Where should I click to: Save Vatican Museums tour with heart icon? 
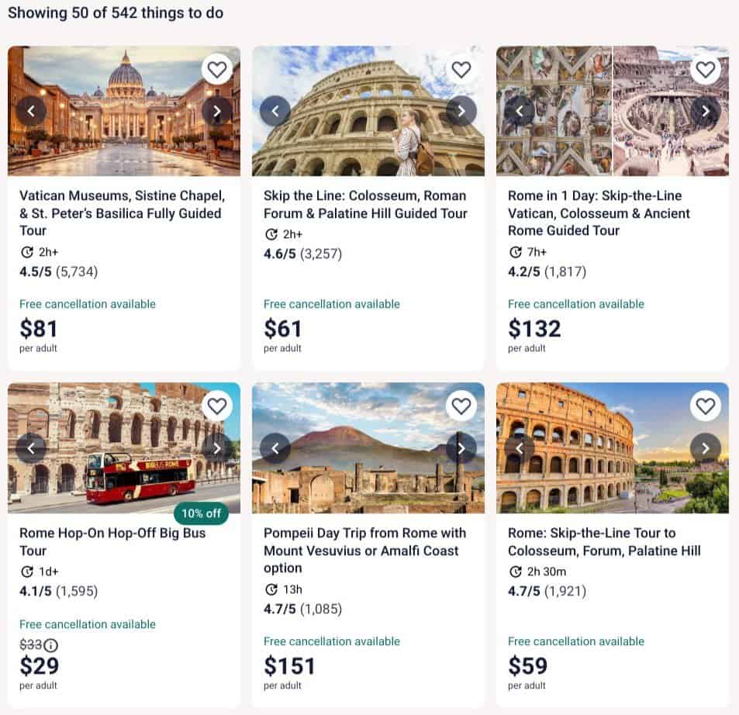coord(217,70)
